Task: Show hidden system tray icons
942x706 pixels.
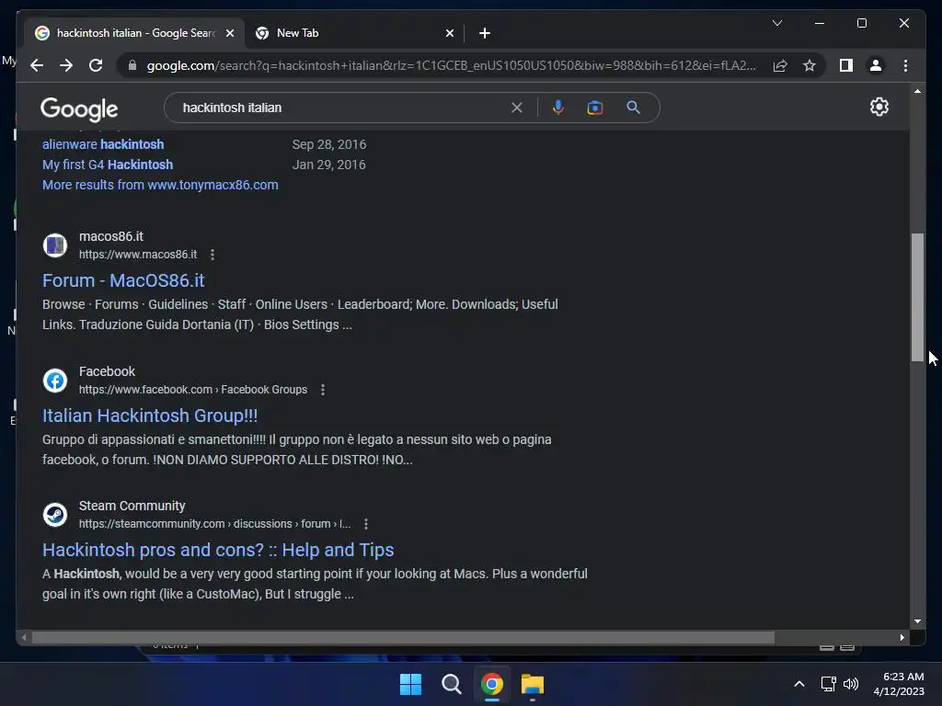Action: [x=799, y=684]
